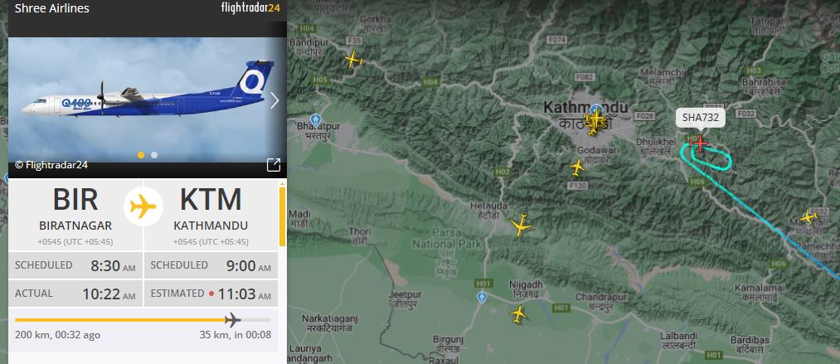Click the flightradar24 logo
Image resolution: width=840 pixels, height=364 pixels.
pyautogui.click(x=250, y=8)
